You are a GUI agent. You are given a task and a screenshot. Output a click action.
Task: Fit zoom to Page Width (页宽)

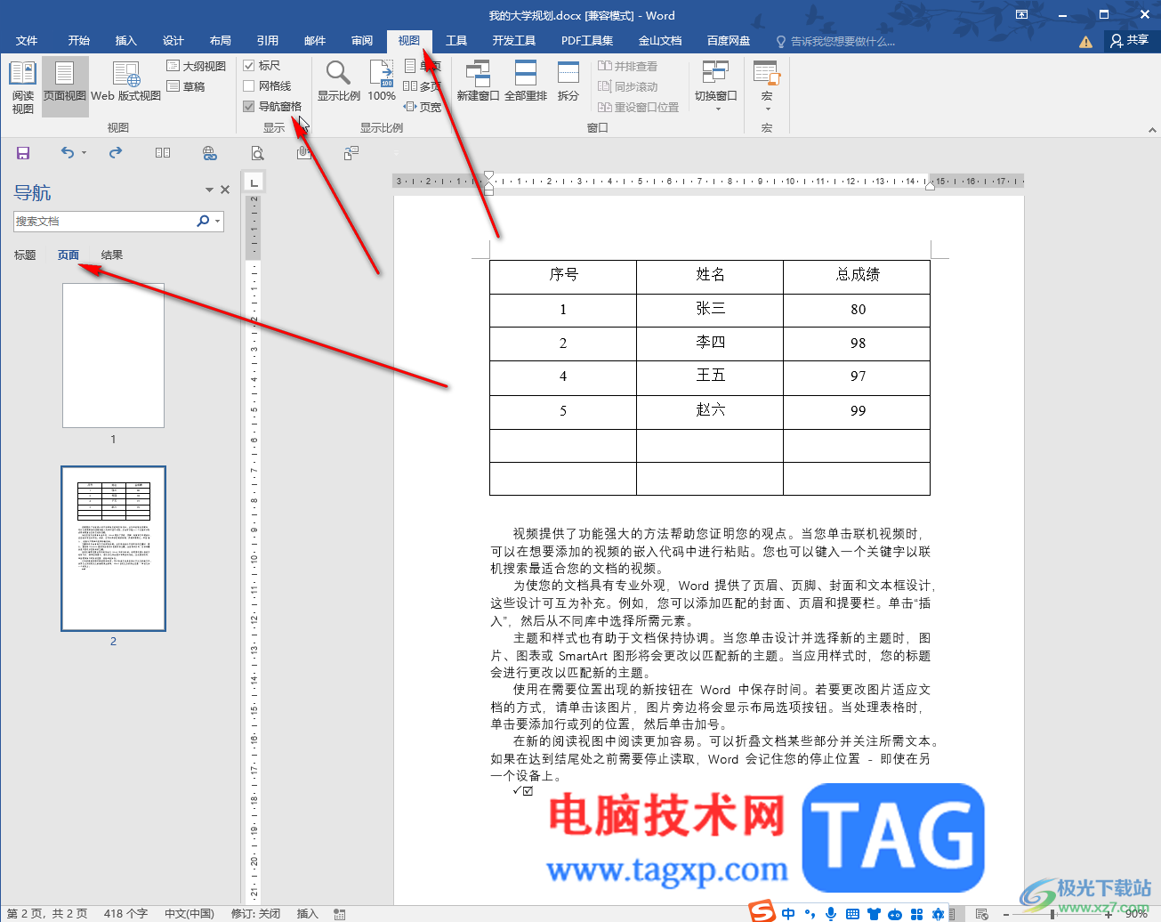point(423,107)
